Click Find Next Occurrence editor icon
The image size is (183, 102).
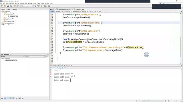click(x=76, y=12)
